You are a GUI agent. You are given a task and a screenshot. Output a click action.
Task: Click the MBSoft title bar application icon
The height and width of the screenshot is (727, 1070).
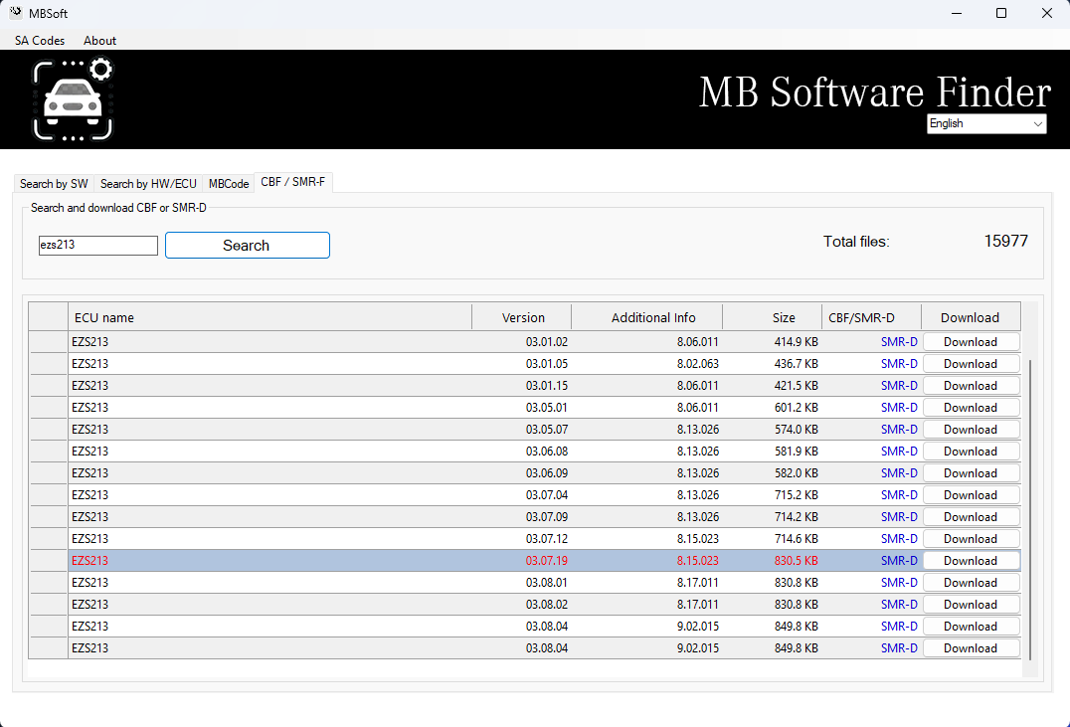coord(15,13)
